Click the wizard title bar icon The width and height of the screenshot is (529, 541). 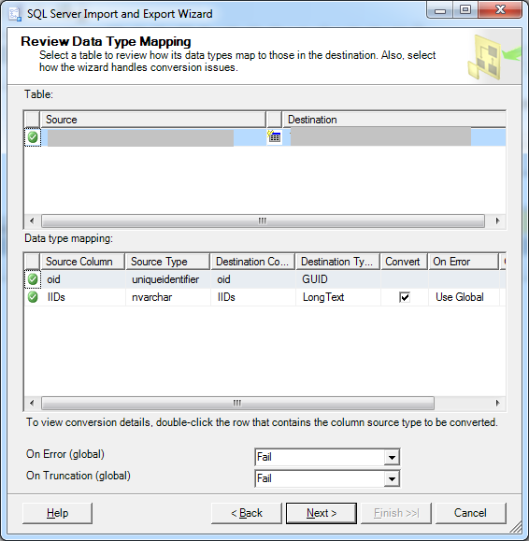pos(15,14)
